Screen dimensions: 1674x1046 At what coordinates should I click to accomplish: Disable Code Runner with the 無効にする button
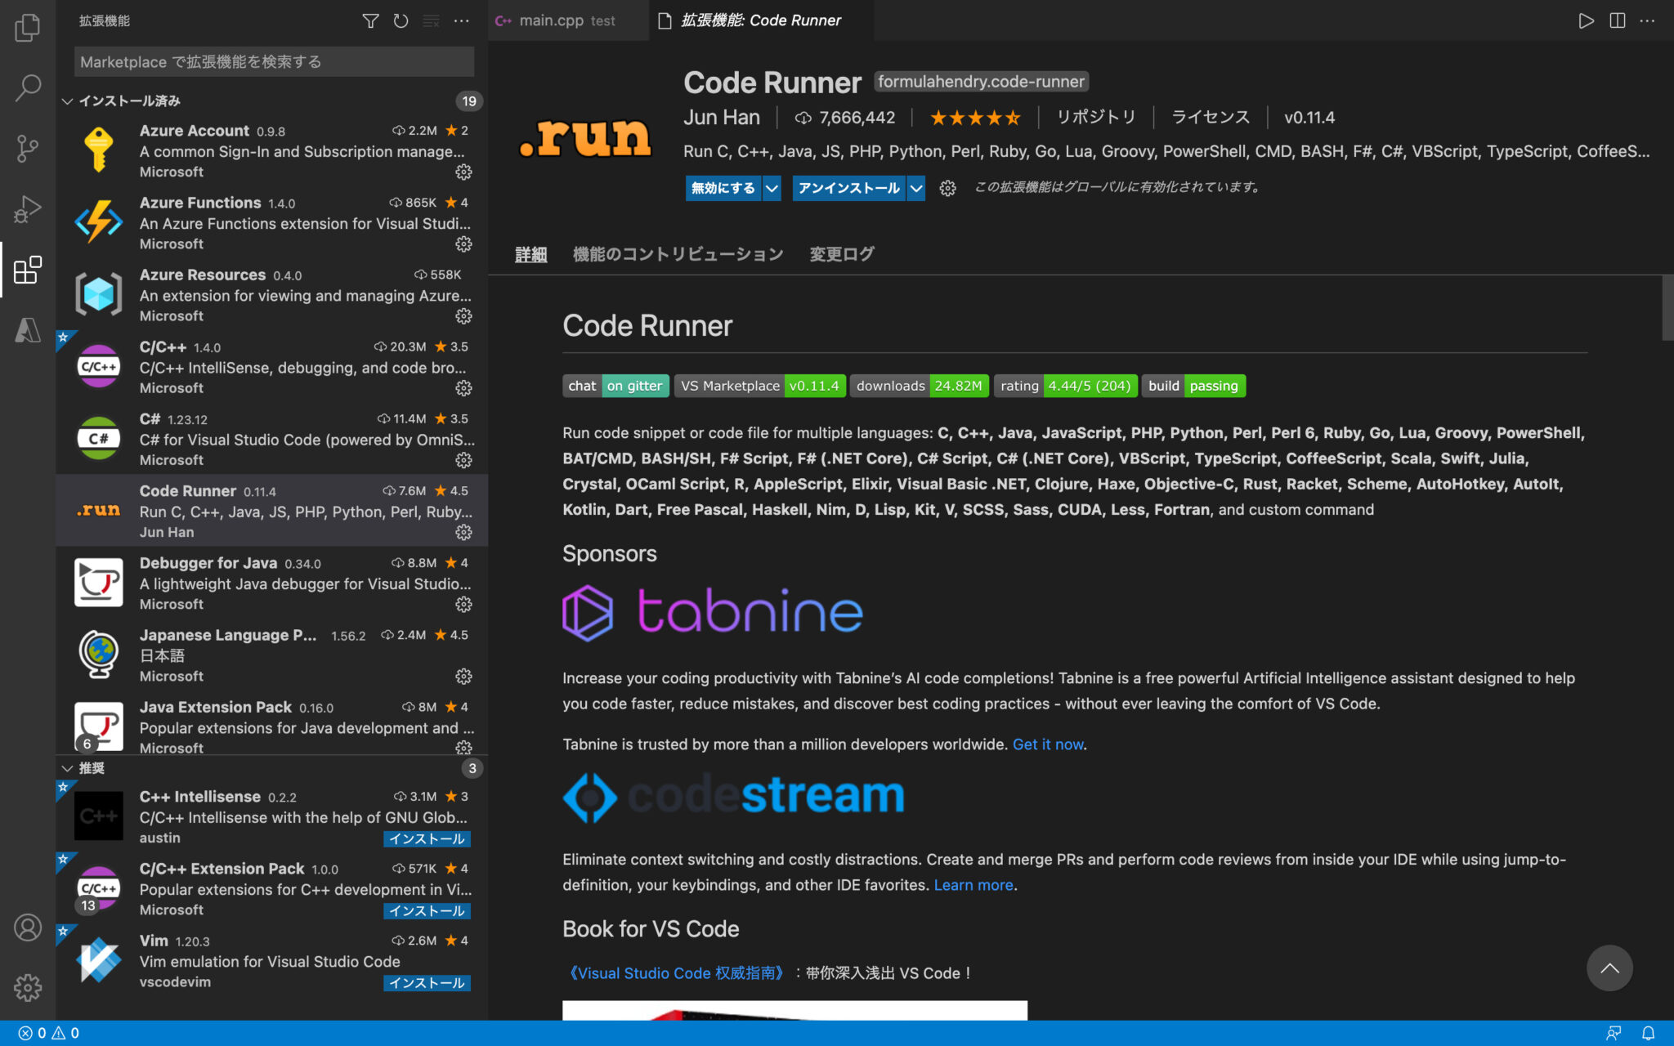723,188
